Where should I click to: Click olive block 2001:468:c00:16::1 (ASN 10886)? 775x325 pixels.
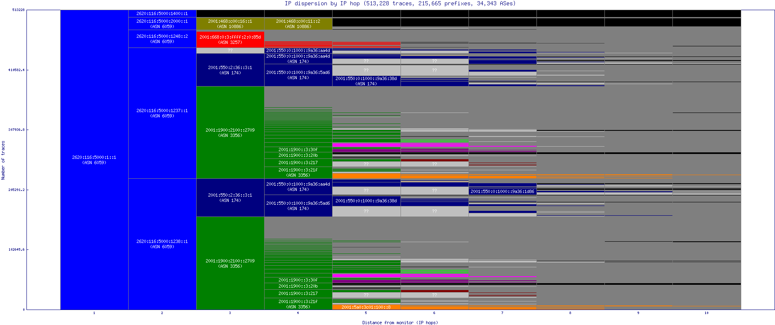click(x=230, y=24)
